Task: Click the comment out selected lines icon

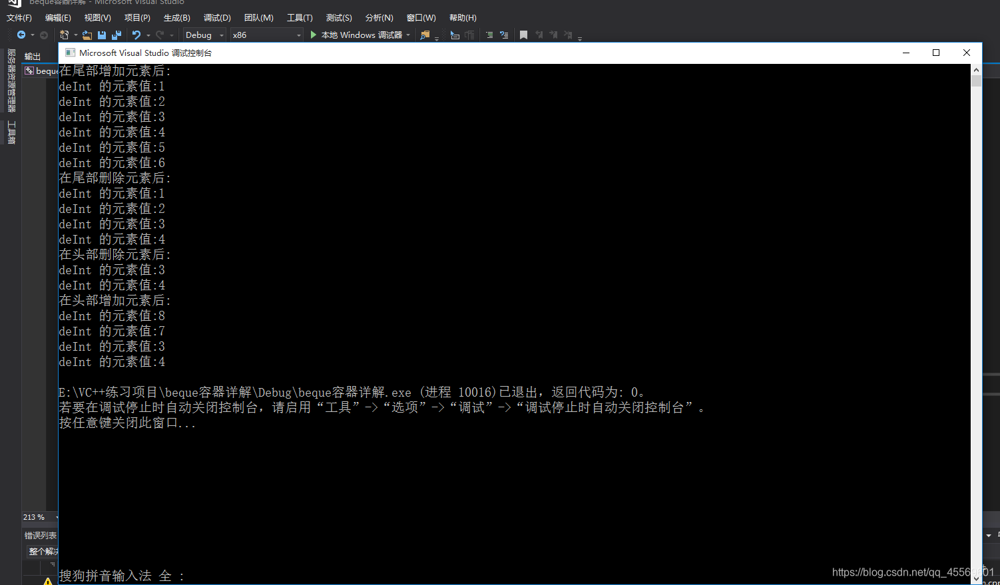Action: 489,35
